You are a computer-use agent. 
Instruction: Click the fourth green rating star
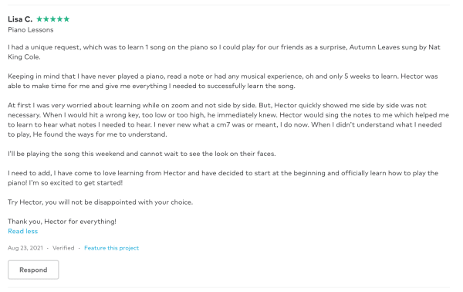[60, 19]
